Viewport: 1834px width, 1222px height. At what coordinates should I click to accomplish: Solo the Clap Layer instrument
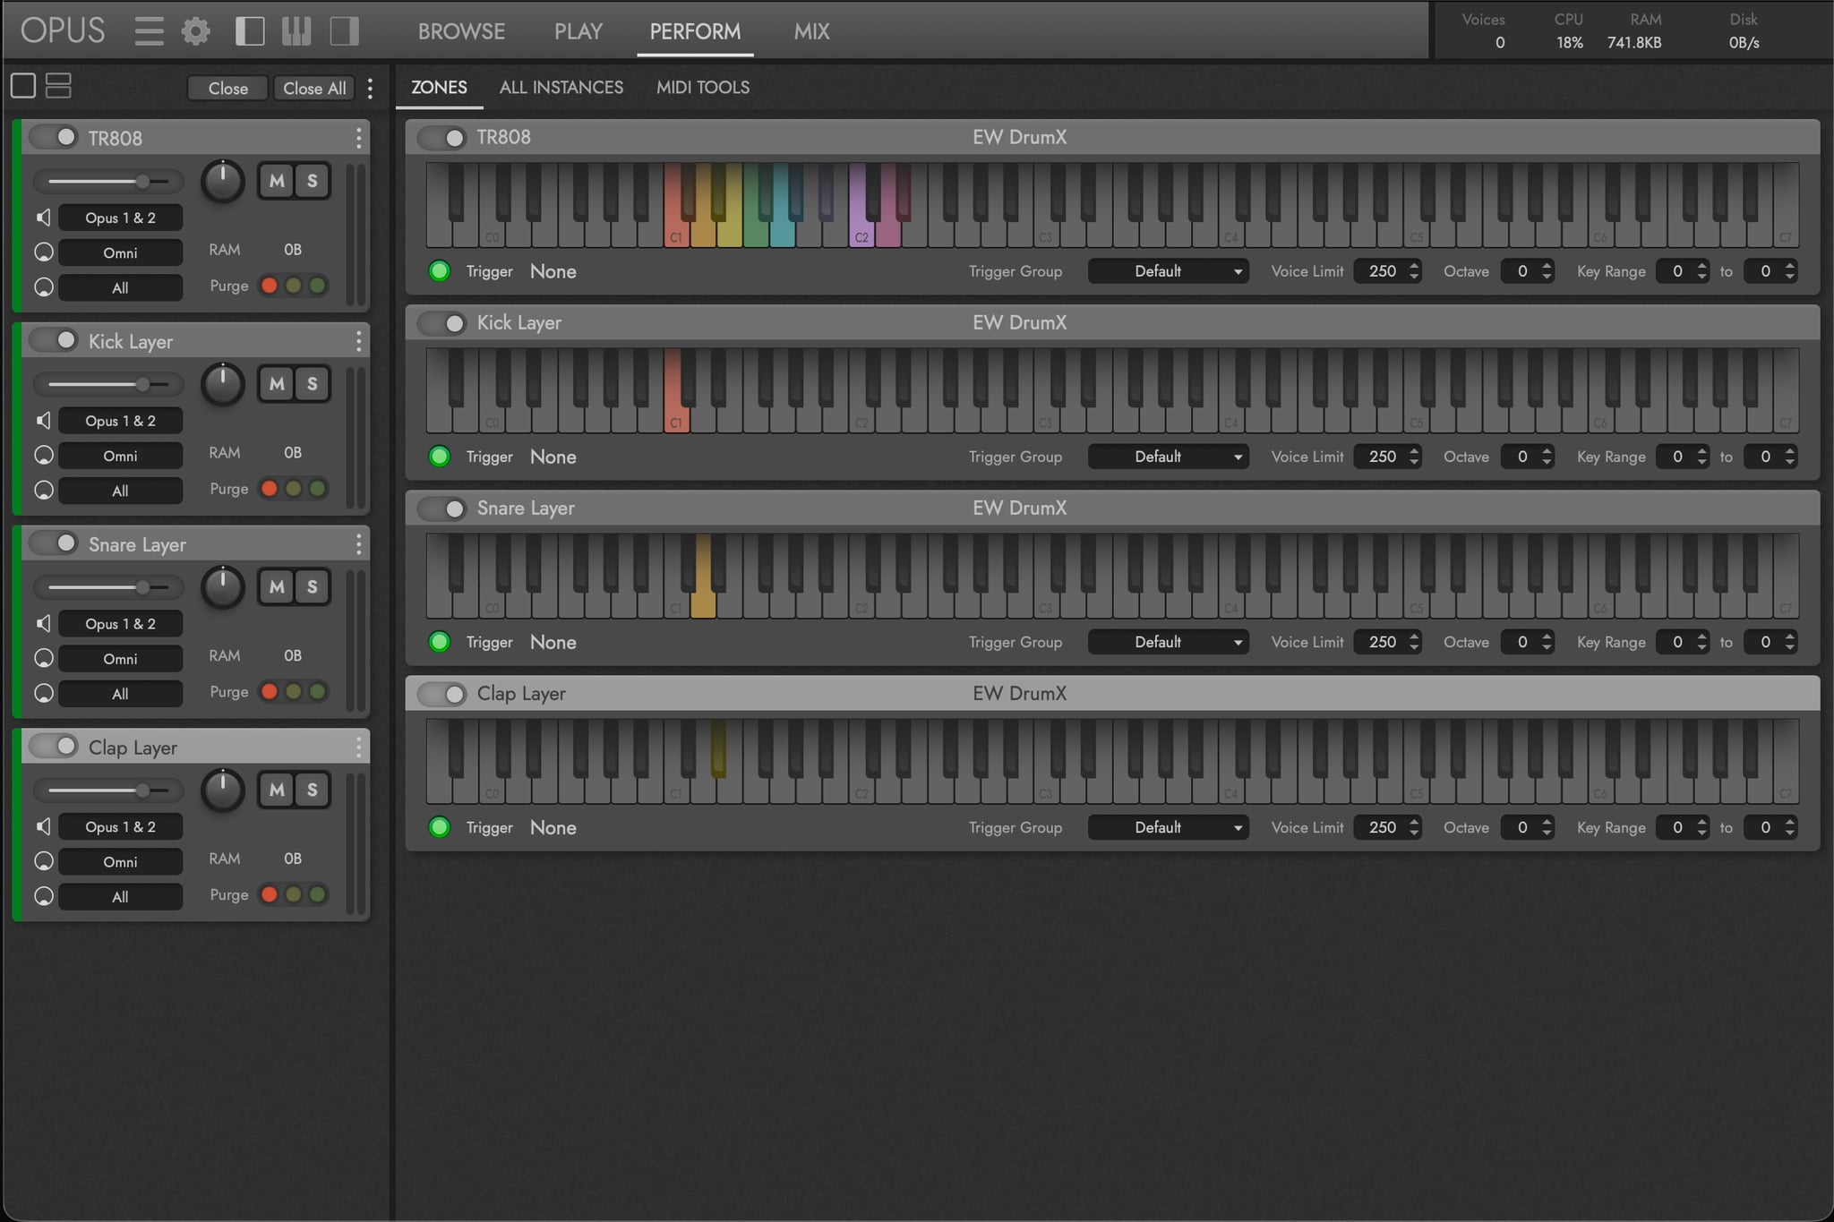[x=312, y=790]
